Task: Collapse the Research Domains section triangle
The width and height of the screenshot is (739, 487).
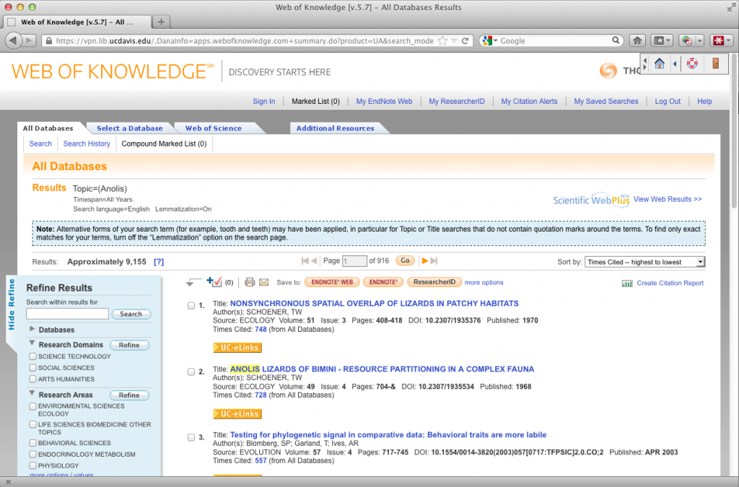Action: point(32,343)
